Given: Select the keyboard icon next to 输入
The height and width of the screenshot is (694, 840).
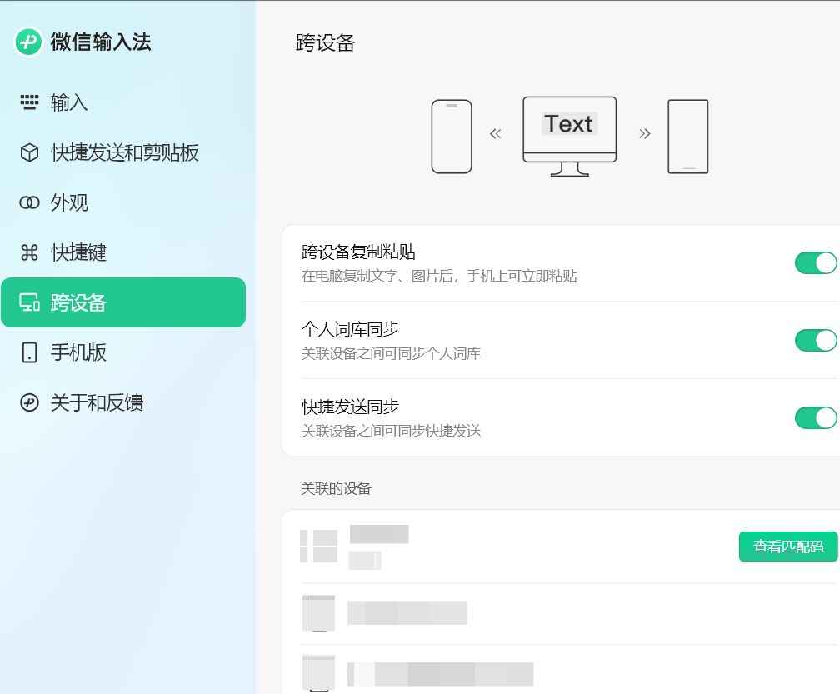Looking at the screenshot, I should click(29, 102).
